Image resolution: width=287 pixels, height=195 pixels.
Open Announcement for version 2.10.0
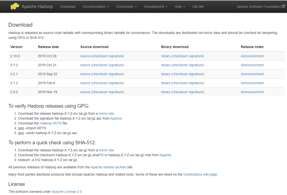tap(252, 56)
